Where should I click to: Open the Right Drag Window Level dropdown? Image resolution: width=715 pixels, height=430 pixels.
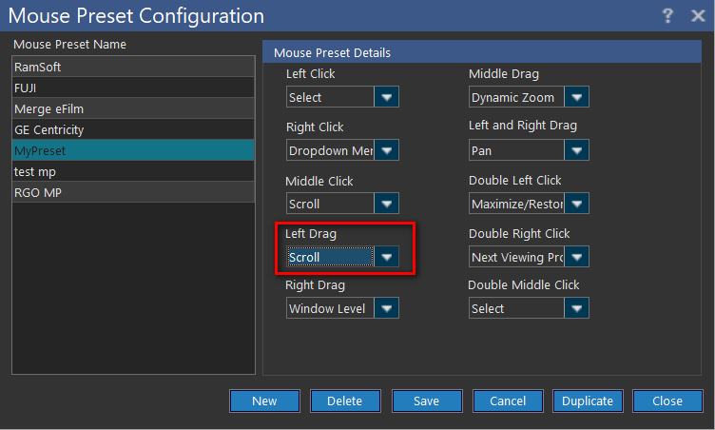coord(386,308)
